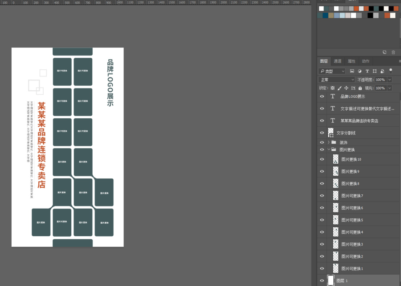Lock image pixels with the brush icon

coord(340,88)
